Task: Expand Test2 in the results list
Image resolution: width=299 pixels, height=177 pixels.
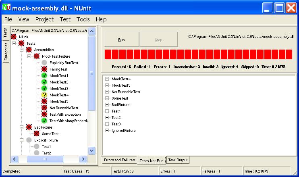Action: [107, 117]
